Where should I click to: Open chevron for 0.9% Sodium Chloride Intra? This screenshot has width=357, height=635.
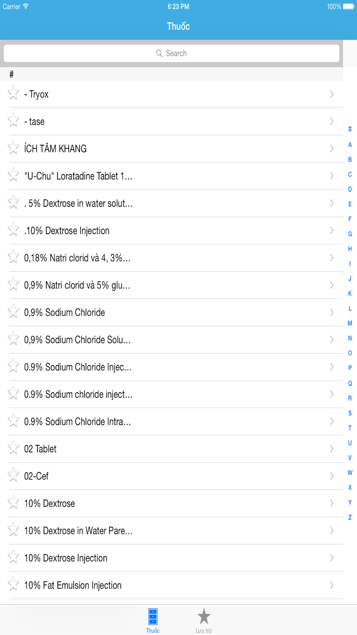[x=332, y=421]
